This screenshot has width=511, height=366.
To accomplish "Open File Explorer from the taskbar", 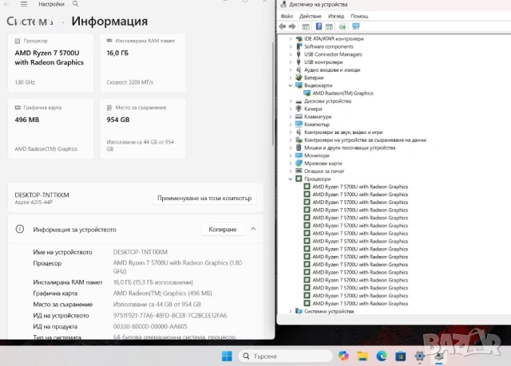I will (362, 356).
